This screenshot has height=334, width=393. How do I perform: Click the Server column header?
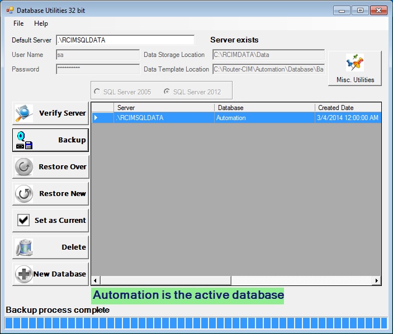tap(164, 108)
